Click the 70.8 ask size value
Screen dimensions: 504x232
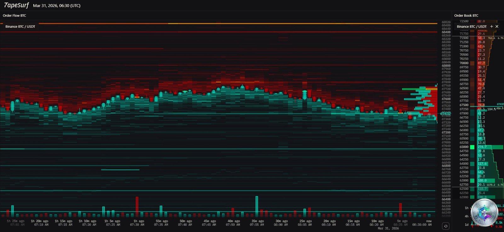pyautogui.click(x=481, y=84)
